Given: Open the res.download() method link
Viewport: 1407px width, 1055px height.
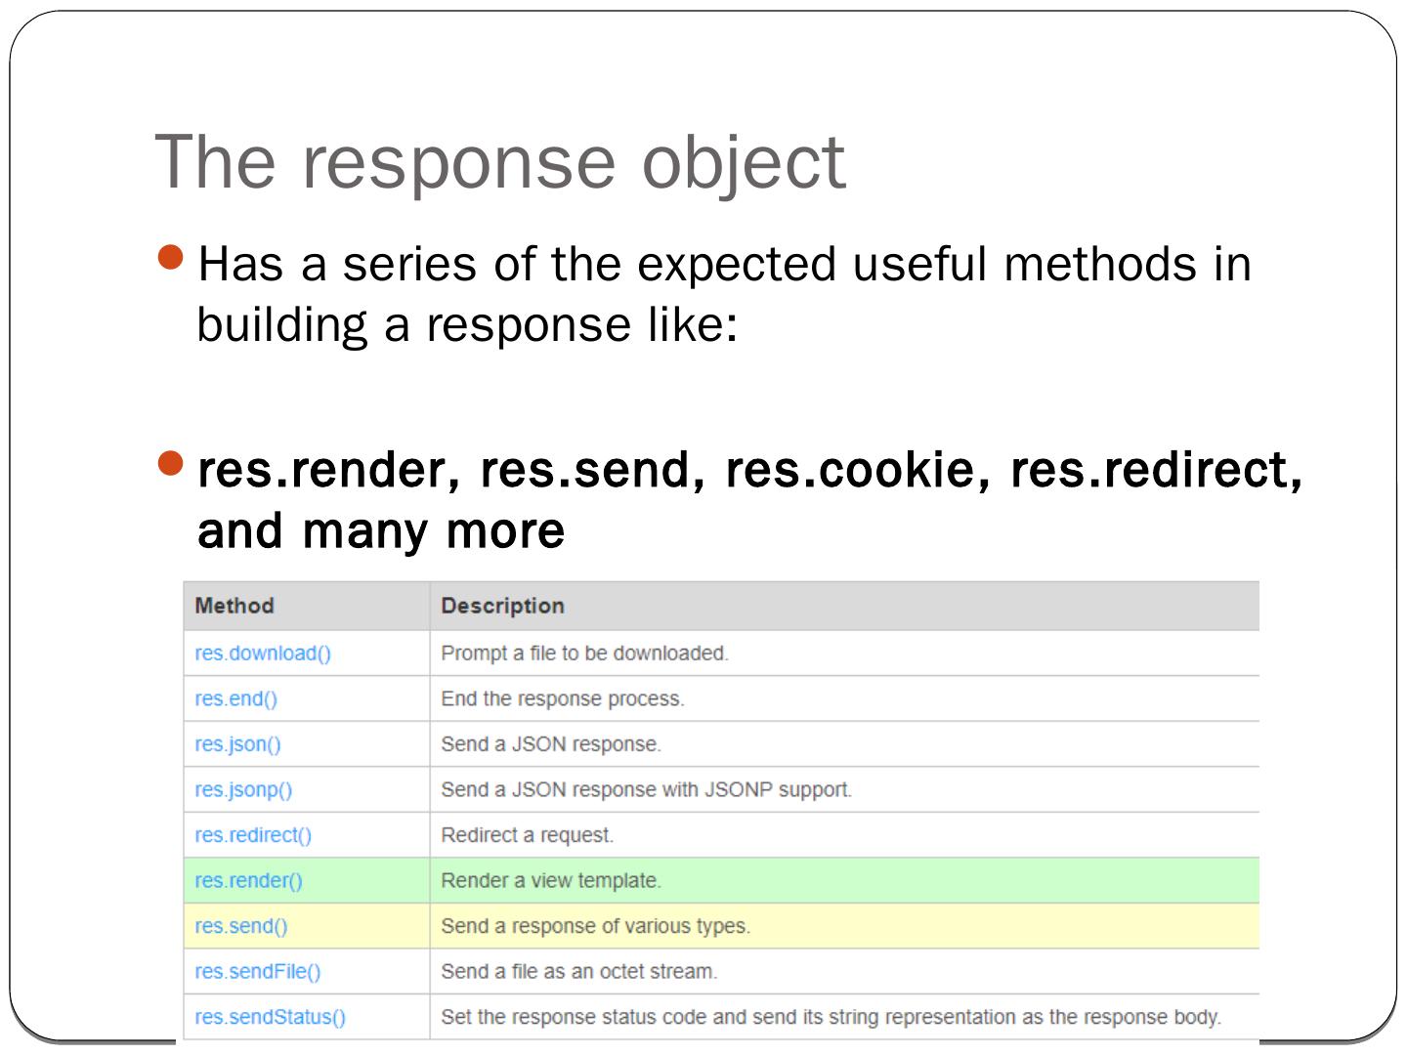Looking at the screenshot, I should click(x=263, y=654).
